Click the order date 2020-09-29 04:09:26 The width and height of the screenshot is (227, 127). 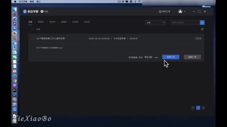tap(99, 38)
